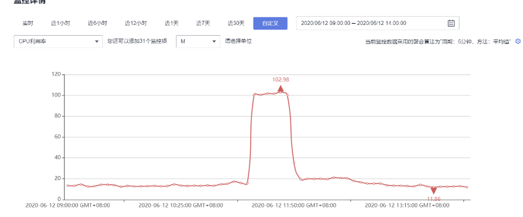Click the y-axis value 60
Image resolution: width=523 pixels, height=217 pixels.
point(58,137)
